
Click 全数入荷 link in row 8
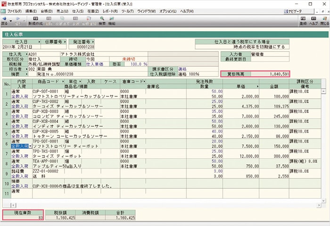pyautogui.click(x=20, y=166)
